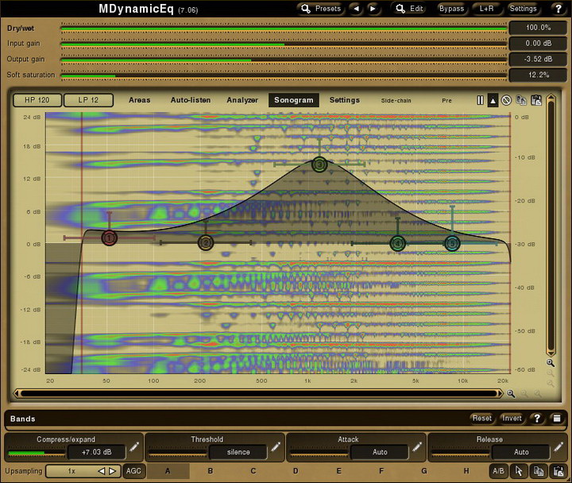Open L+R channel mode selector

point(487,9)
